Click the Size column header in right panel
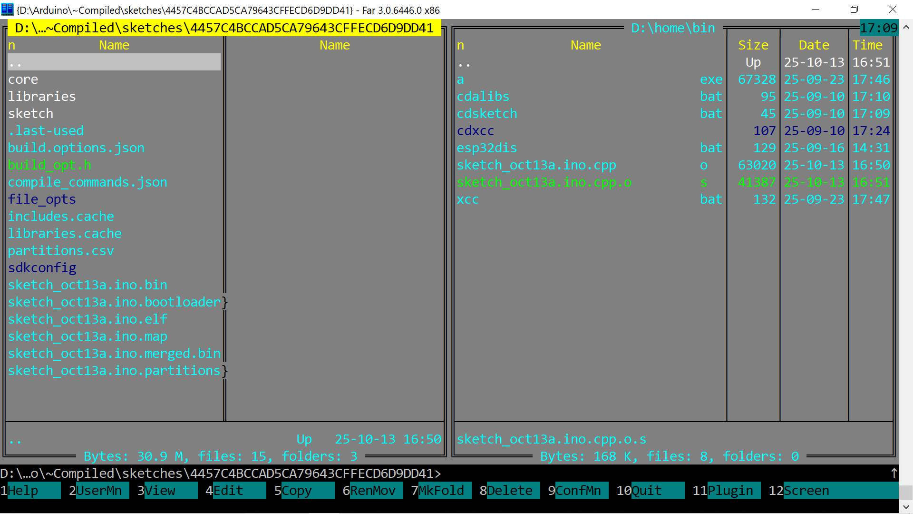 click(753, 45)
